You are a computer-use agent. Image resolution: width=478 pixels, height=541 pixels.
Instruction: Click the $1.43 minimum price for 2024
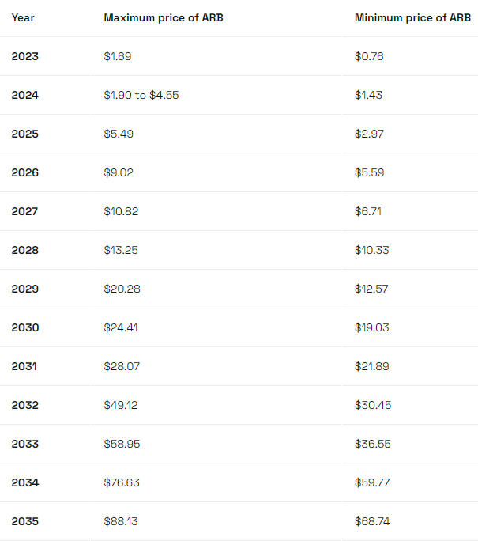point(368,95)
